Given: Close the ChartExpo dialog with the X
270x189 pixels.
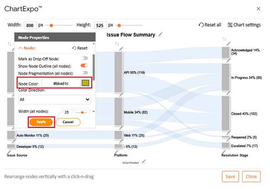Looking at the screenshot, I should (258, 9).
